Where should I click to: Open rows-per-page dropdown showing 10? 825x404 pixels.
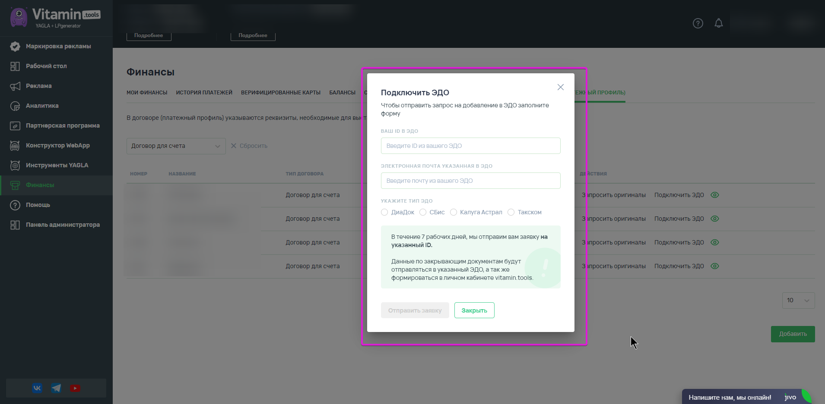click(798, 301)
